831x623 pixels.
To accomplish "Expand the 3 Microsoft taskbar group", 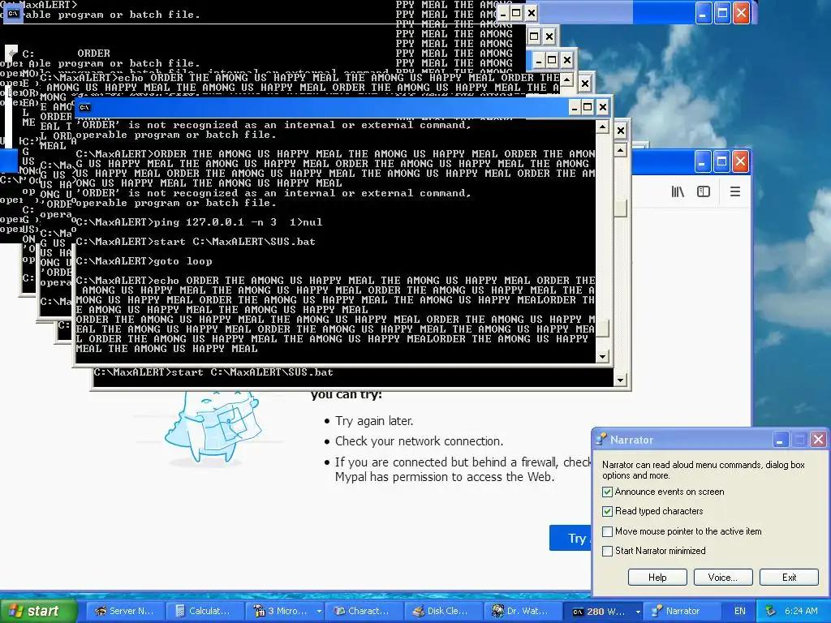I will 319,612.
